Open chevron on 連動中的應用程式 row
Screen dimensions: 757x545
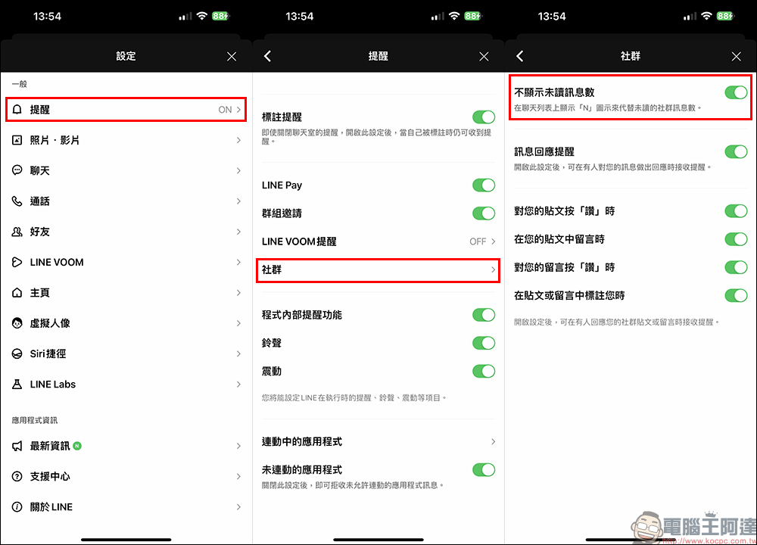493,442
